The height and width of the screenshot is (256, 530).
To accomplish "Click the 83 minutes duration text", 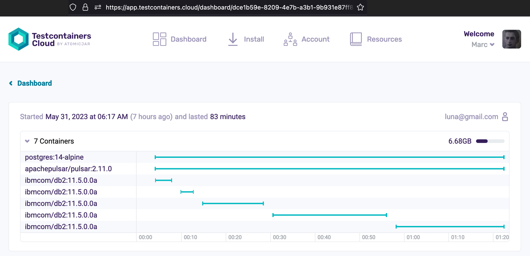I will pyautogui.click(x=228, y=117).
